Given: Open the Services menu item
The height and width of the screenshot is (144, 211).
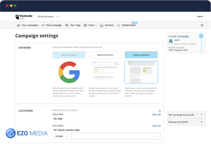Looking at the screenshot, I should coord(109,25).
